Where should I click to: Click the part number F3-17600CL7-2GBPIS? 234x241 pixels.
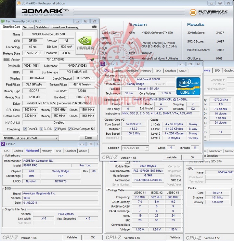(x=148, y=180)
